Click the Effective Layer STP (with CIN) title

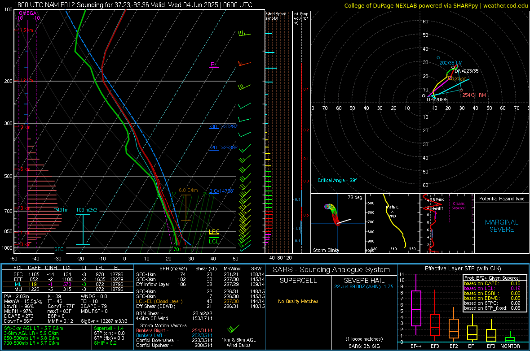point(463,269)
